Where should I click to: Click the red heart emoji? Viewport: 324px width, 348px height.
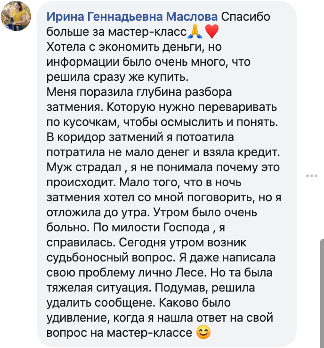(x=212, y=32)
